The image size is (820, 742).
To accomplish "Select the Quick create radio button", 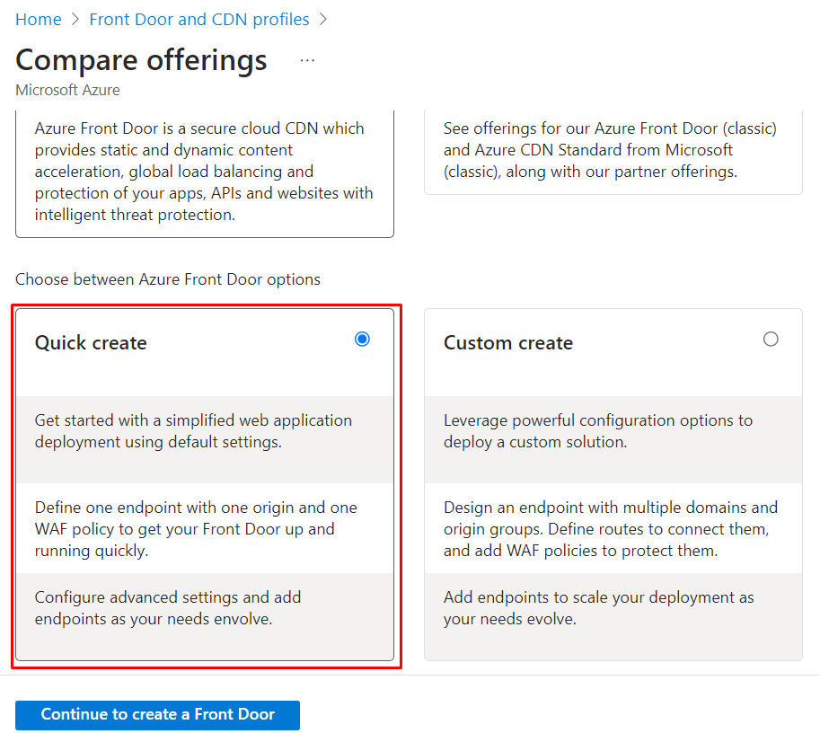I will (x=362, y=339).
